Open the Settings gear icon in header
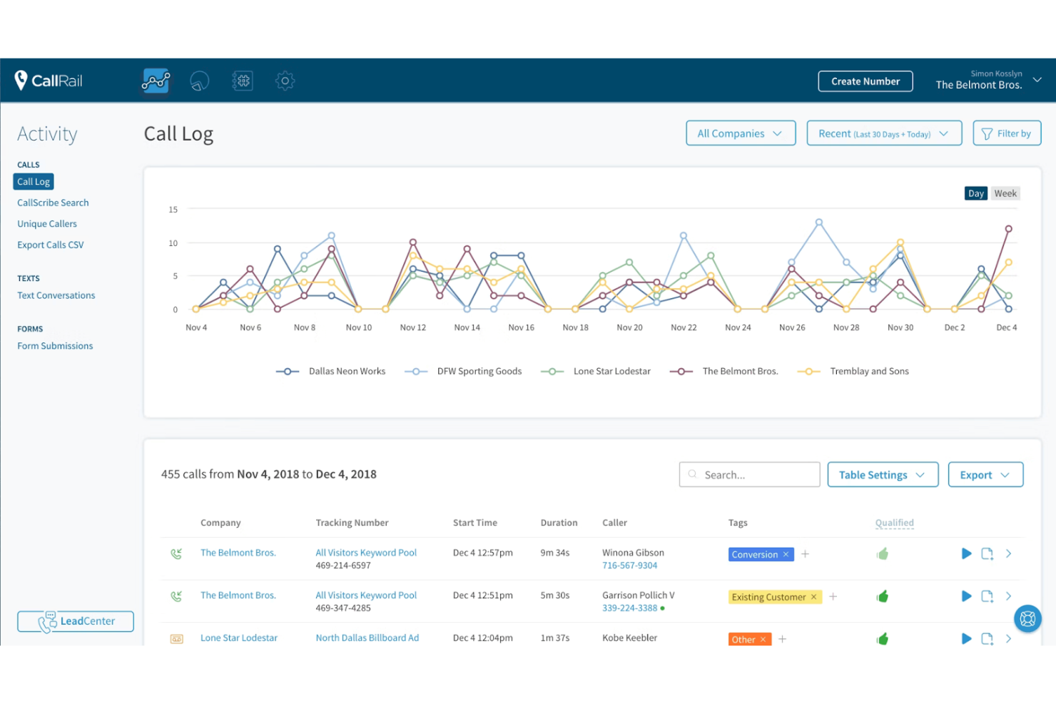Viewport: 1056px width, 704px height. coord(285,81)
